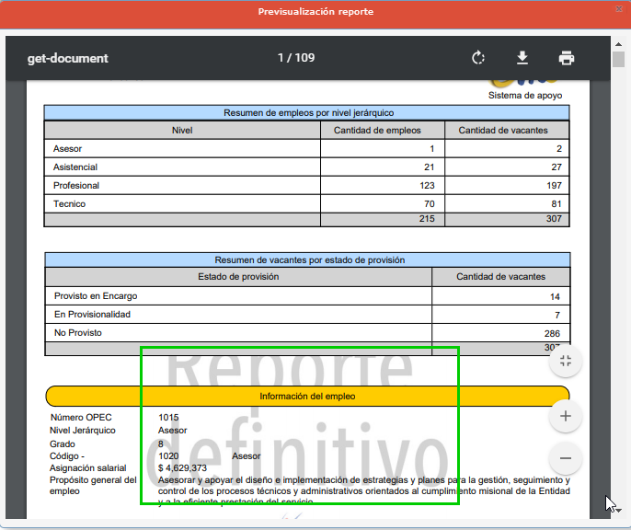Click the vertical scrollbar thumb

tap(619, 61)
